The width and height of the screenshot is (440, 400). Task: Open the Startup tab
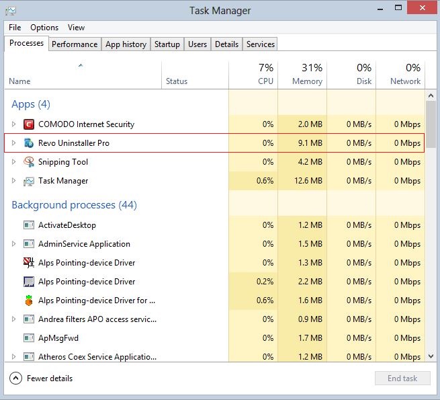click(167, 44)
